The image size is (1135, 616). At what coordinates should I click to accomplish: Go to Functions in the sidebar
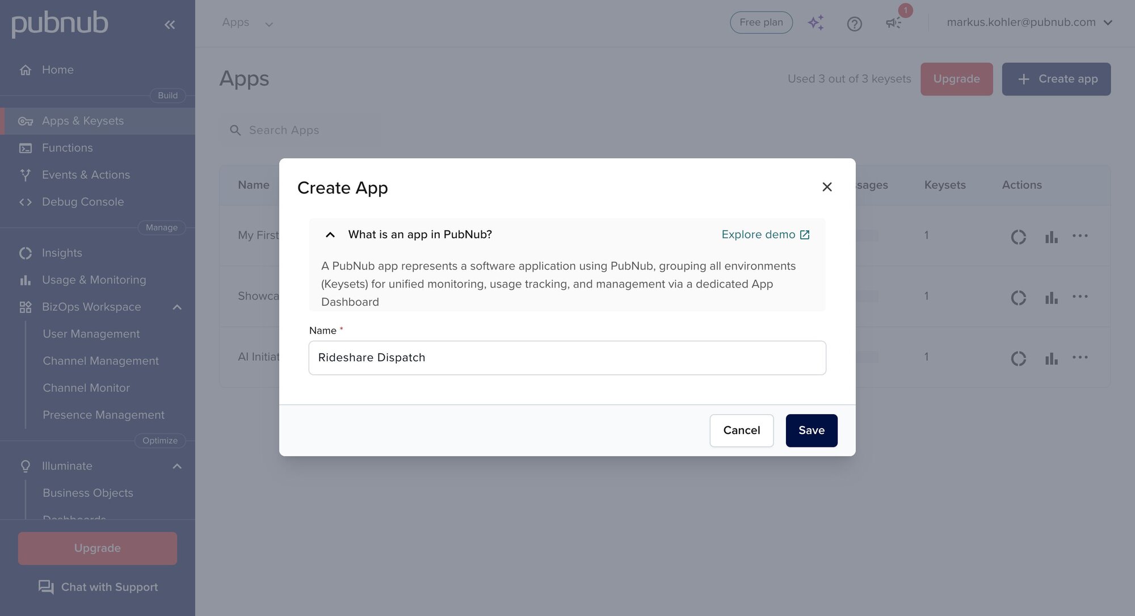pos(67,148)
